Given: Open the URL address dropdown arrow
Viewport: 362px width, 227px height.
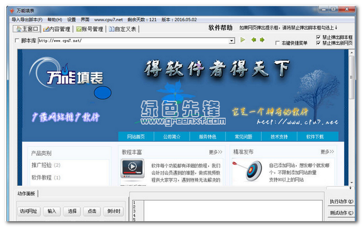Looking at the screenshot, I should pyautogui.click(x=231, y=41).
